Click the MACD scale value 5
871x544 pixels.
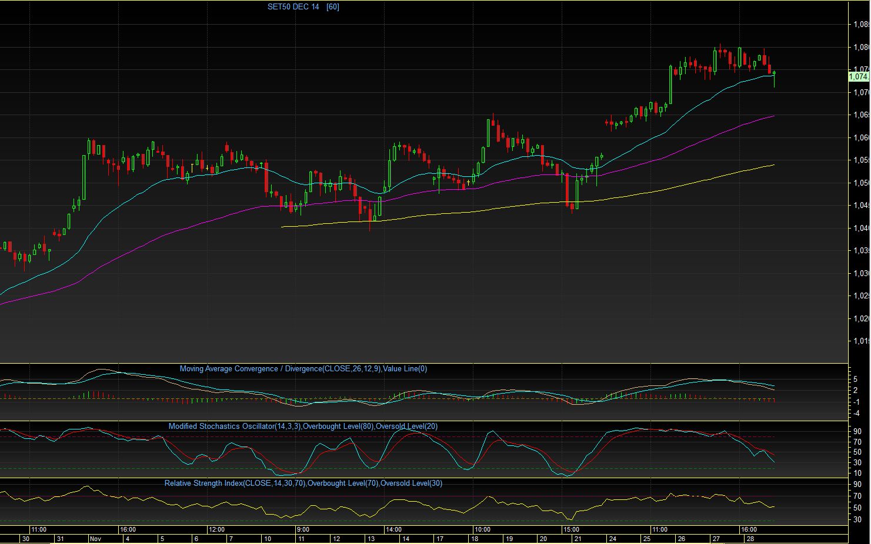point(856,380)
